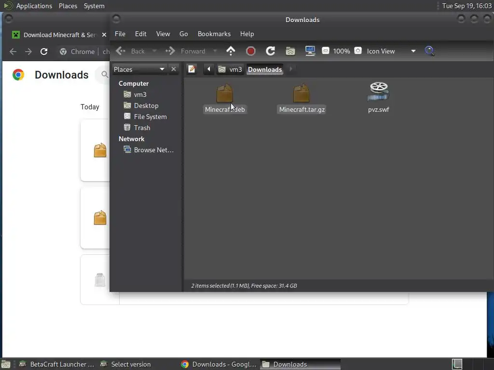The image size is (494, 370).
Task: Reload the Downloads folder view
Action: click(x=270, y=51)
